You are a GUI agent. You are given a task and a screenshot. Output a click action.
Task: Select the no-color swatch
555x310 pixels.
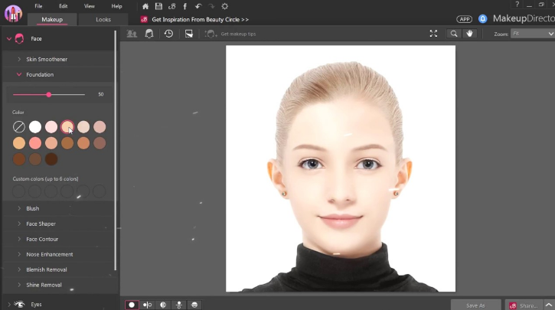(x=19, y=127)
